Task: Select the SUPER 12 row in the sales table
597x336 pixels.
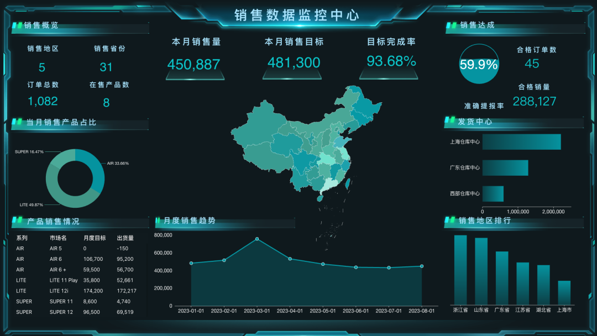Action: tap(61, 312)
